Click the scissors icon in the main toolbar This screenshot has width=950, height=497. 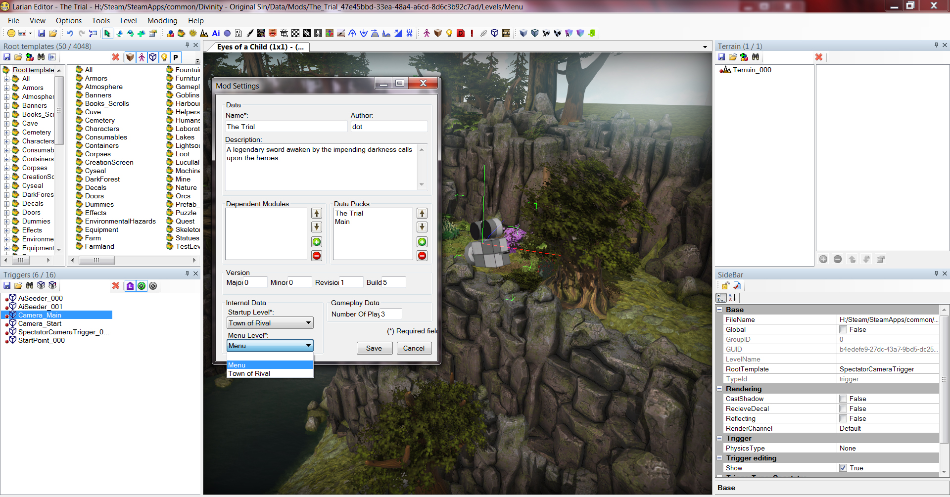(x=409, y=33)
